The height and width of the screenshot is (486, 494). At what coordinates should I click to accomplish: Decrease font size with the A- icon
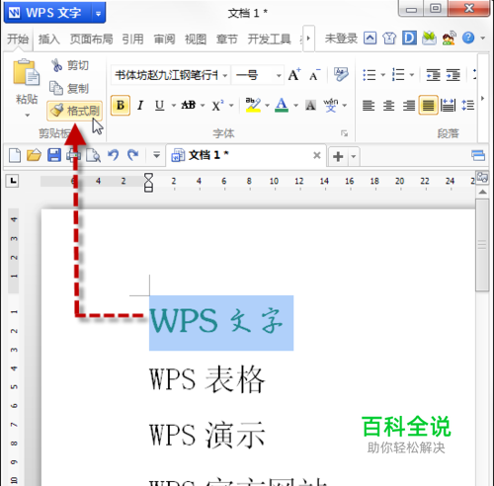coord(314,75)
